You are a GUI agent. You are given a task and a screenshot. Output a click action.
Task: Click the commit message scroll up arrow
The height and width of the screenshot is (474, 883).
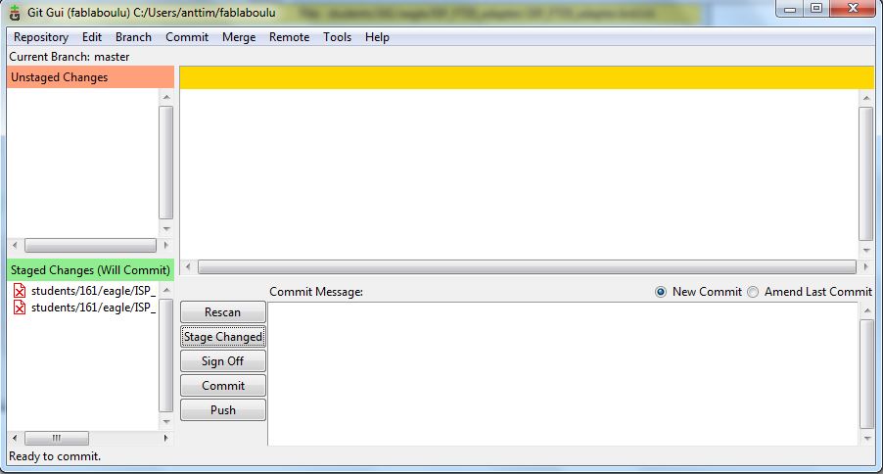tap(867, 310)
